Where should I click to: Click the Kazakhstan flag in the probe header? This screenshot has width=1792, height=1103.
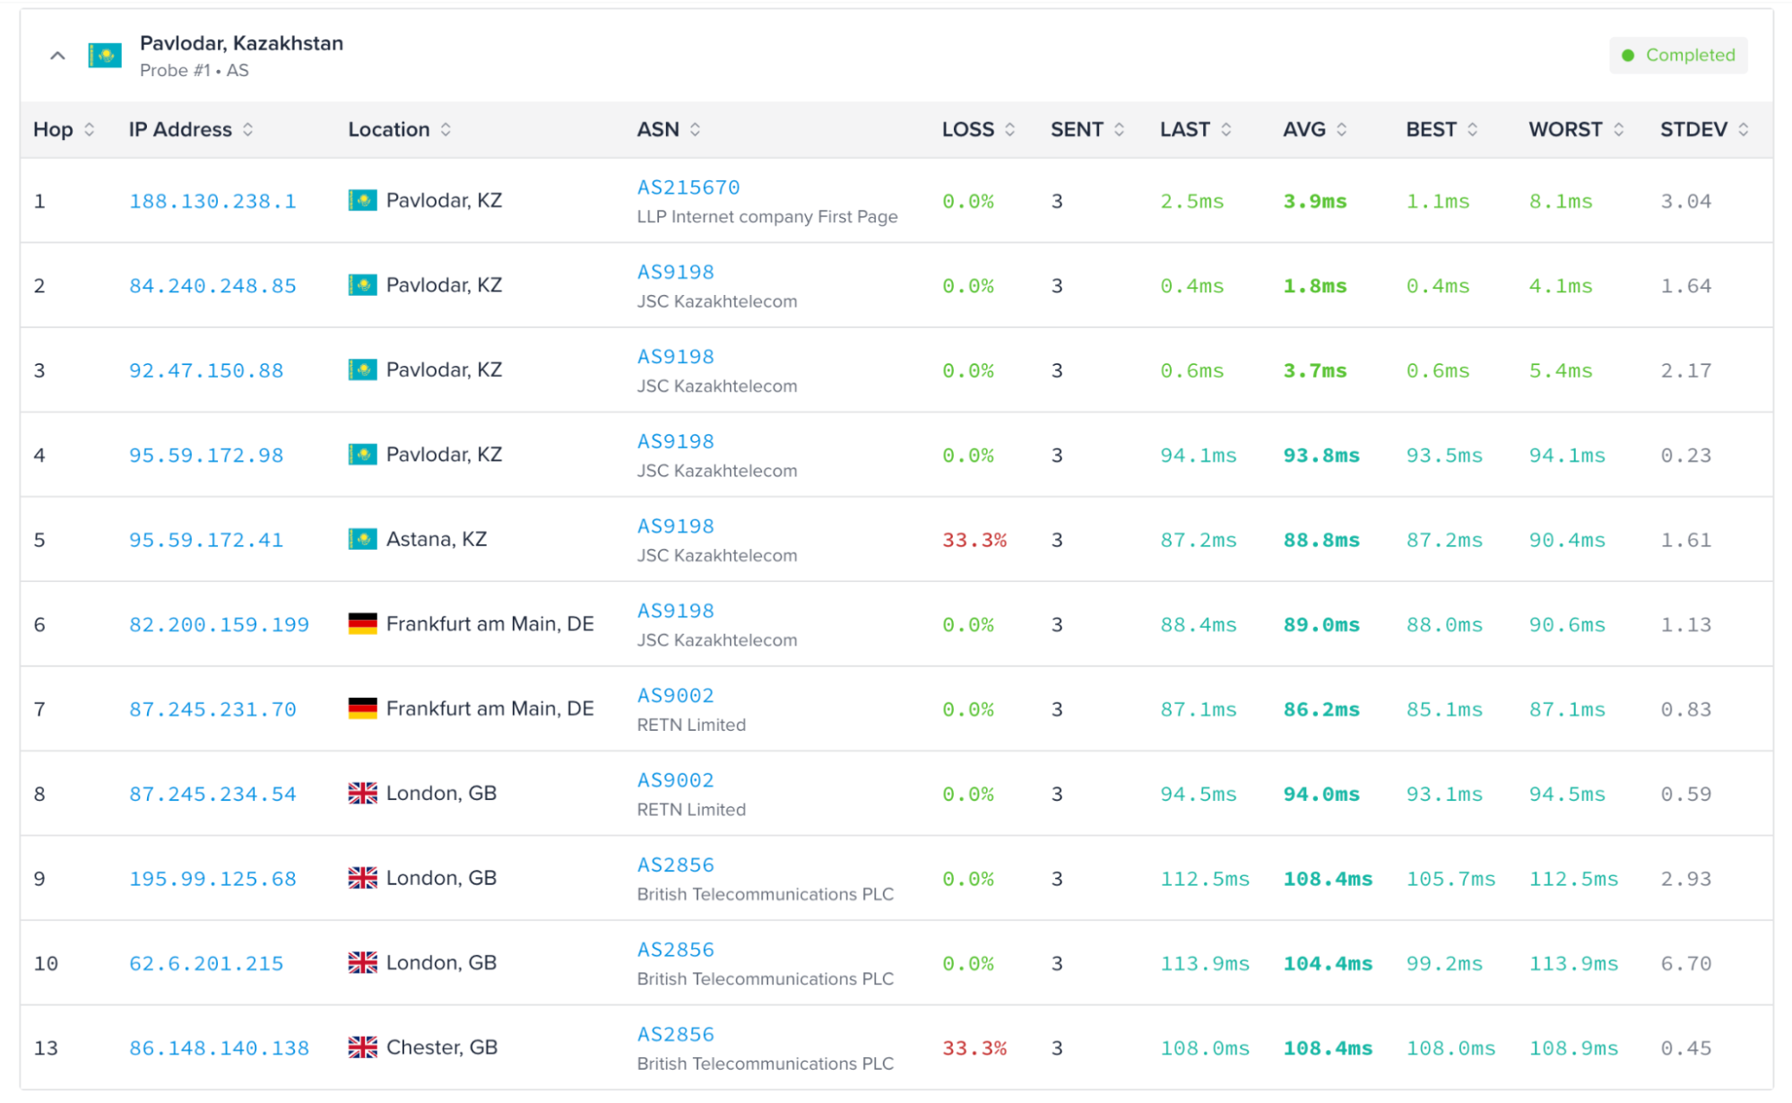[105, 56]
